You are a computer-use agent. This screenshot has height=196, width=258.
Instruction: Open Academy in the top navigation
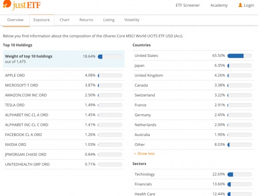pos(219,5)
